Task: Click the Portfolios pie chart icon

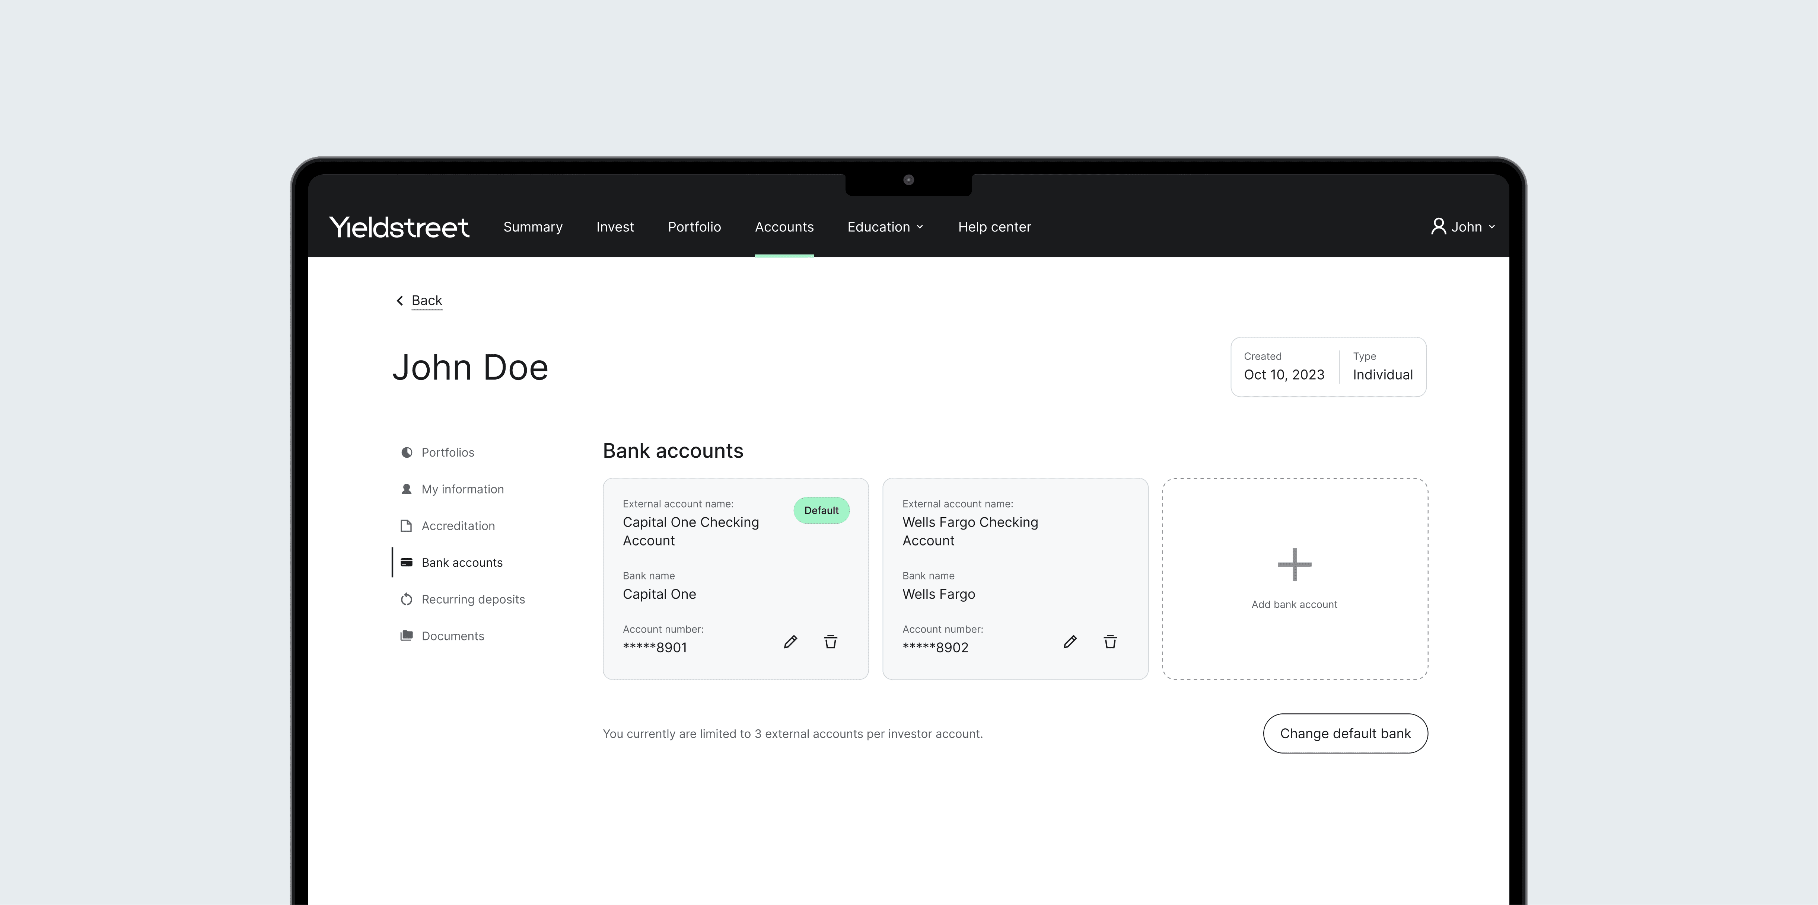Action: [x=407, y=453]
